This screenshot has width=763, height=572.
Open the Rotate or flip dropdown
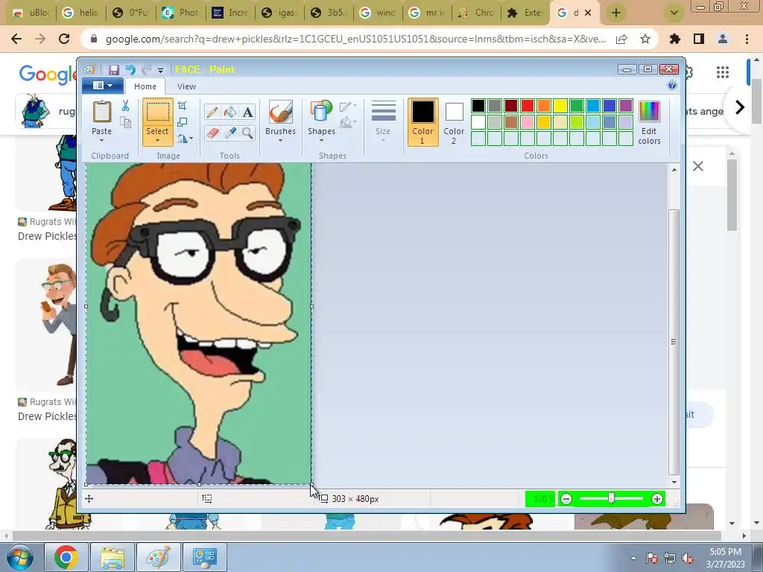pos(185,139)
